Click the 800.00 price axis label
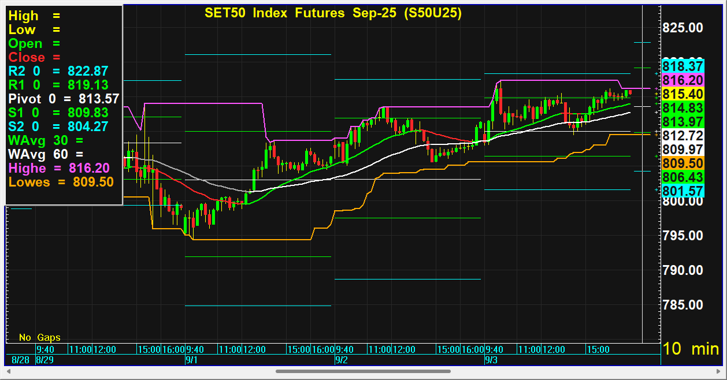The width and height of the screenshot is (727, 380). click(683, 202)
